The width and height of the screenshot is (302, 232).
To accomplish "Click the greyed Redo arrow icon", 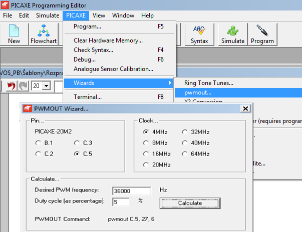I will [24, 85].
